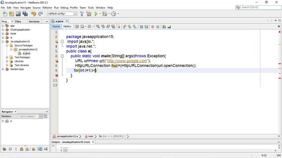This screenshot has width=282, height=158.
Task: Expand class a node in Navigator
Action: 3,121
